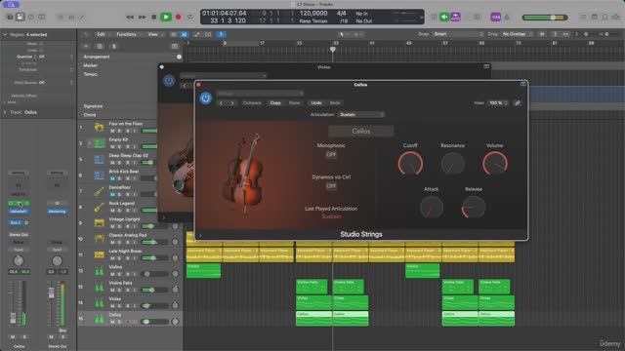Unmute the Brick Kick Beat track

112,178
